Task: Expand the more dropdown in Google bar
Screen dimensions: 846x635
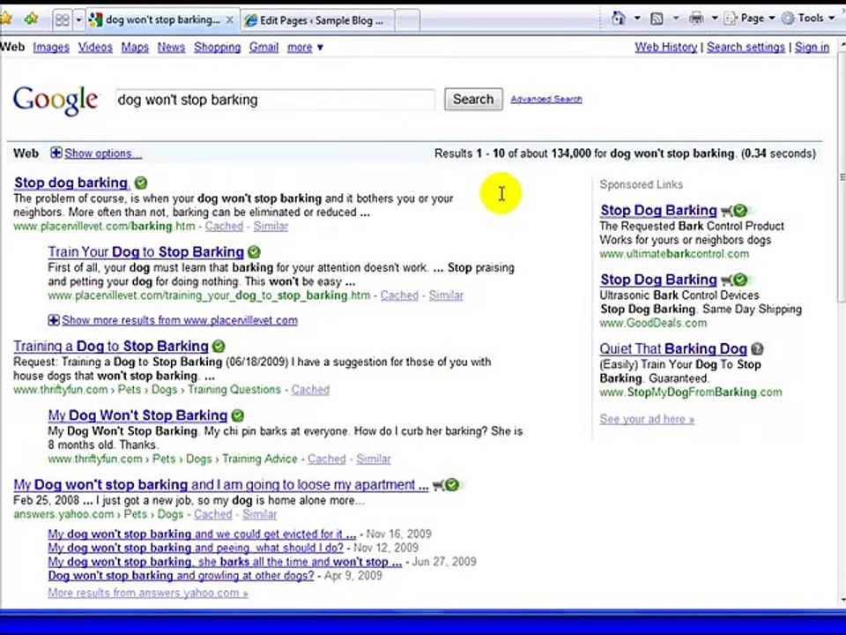Action: (x=305, y=48)
